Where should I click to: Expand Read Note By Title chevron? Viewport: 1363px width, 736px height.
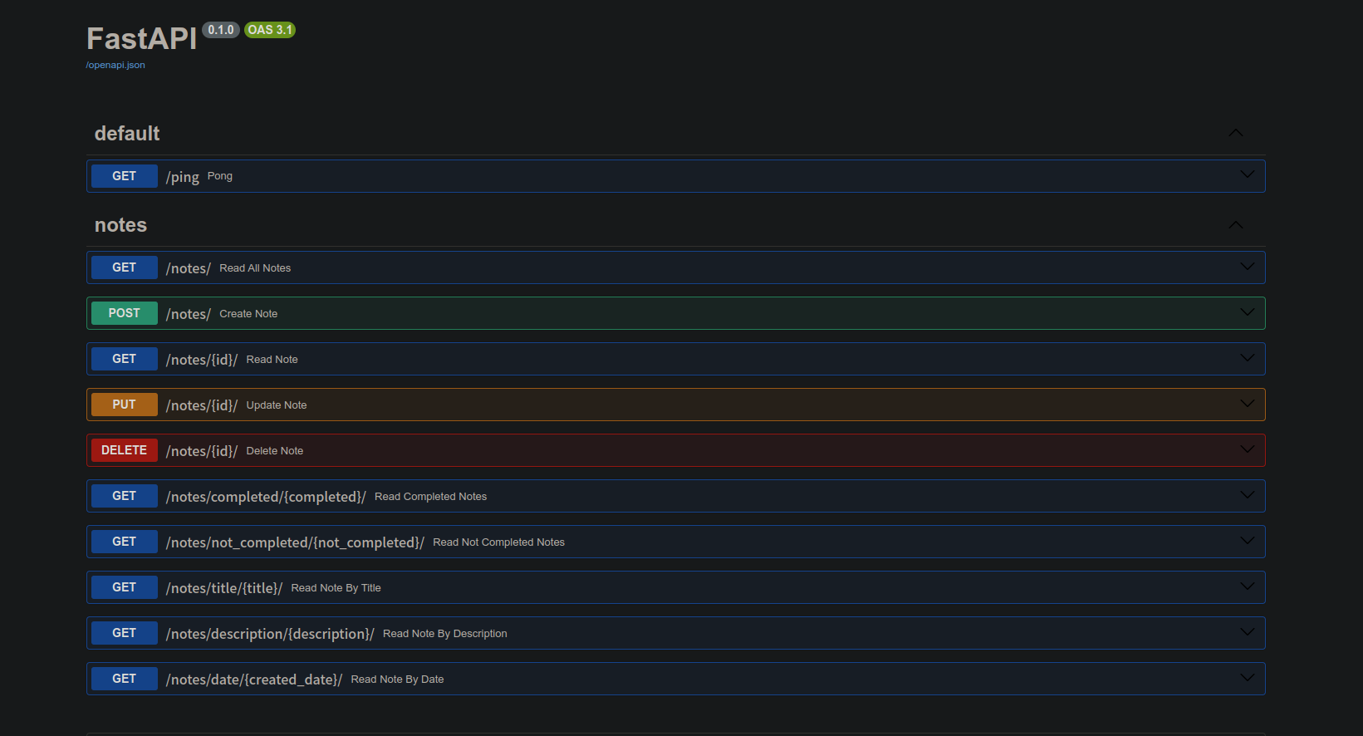(1248, 586)
